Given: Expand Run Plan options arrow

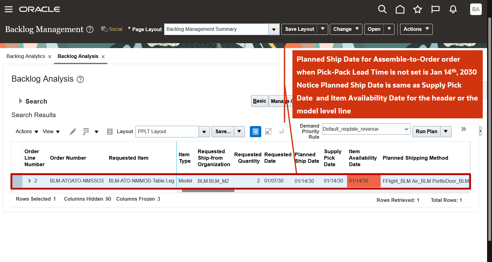Looking at the screenshot, I should click(446, 132).
